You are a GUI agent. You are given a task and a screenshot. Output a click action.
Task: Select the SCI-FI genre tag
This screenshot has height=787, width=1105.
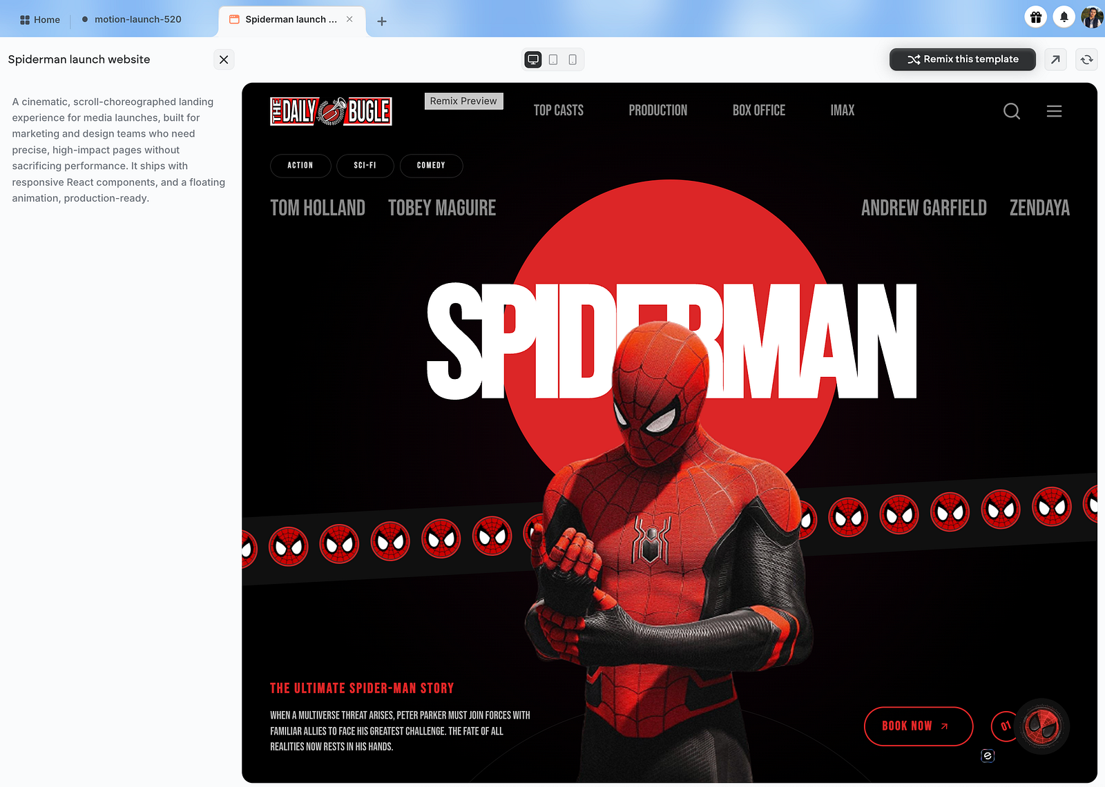[x=365, y=166]
